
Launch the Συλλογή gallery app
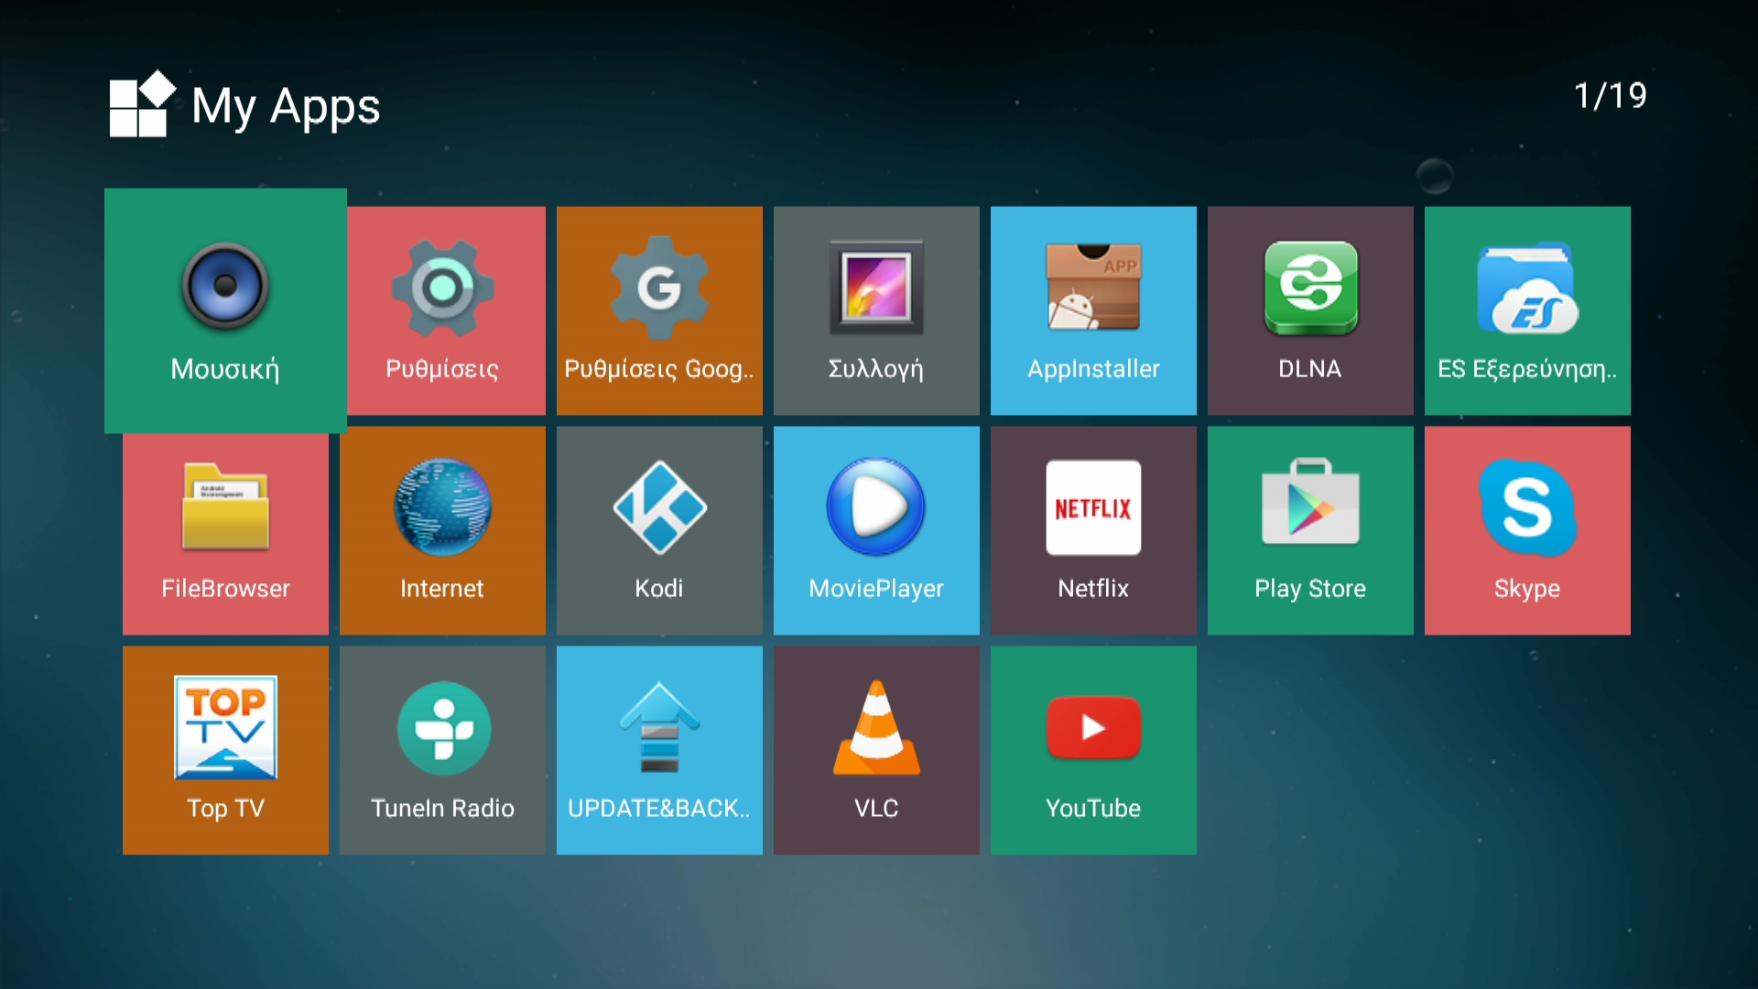[876, 310]
